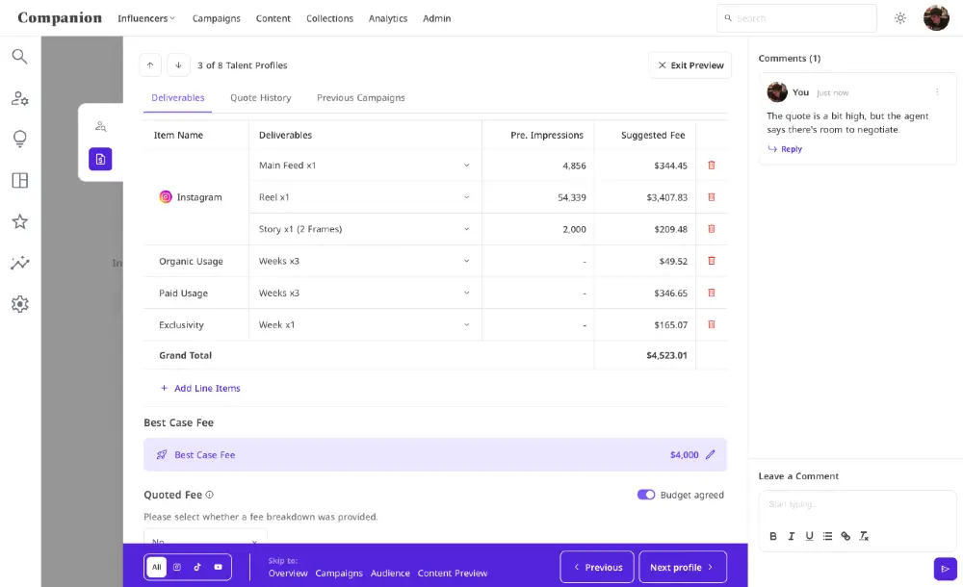The height and width of the screenshot is (587, 963).
Task: Apply bold formatting in comment editor
Action: click(x=773, y=536)
